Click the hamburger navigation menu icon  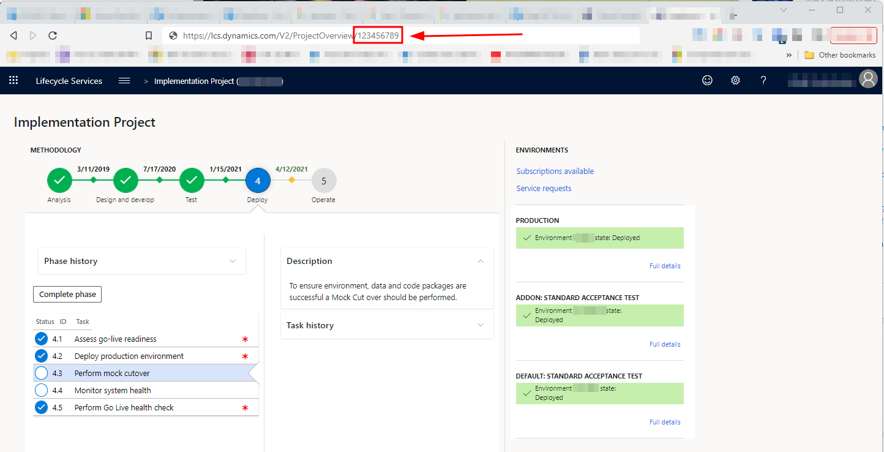coord(124,81)
